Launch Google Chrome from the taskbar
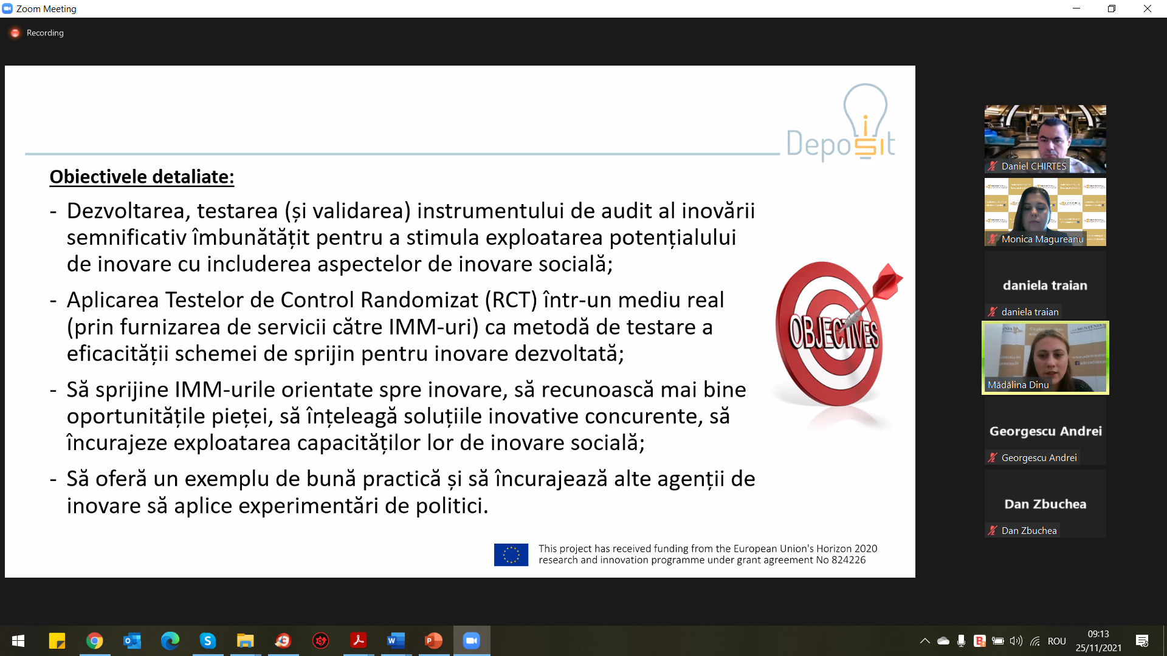This screenshot has height=656, width=1167. pyautogui.click(x=95, y=641)
